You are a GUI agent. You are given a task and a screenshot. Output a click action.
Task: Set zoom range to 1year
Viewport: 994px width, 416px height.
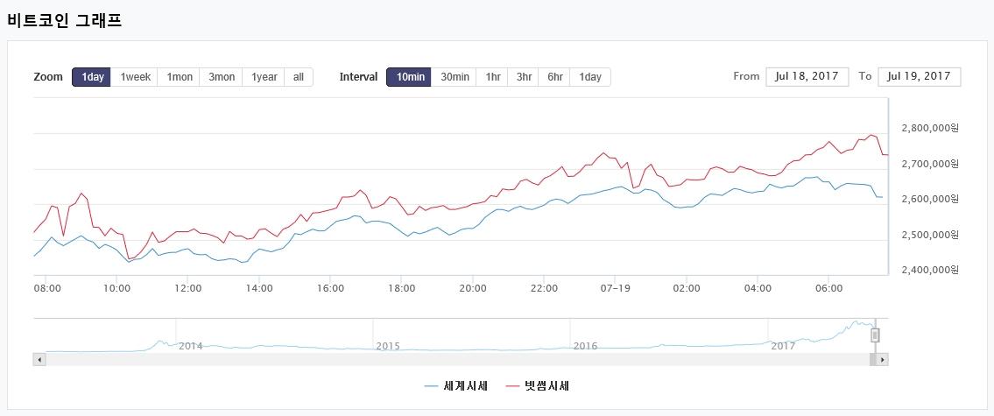(264, 77)
